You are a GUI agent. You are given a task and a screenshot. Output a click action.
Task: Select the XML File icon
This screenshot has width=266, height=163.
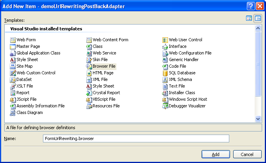click(x=89, y=79)
